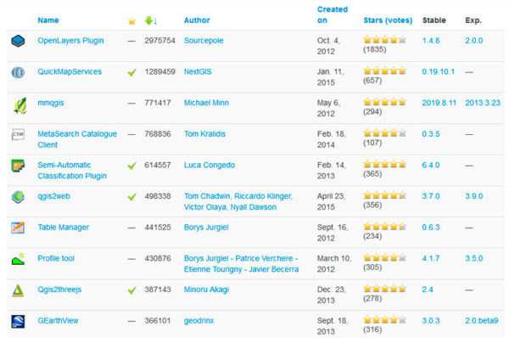Click the Semi-Automatic Classification Plugin icon
This screenshot has height=338, width=509.
tap(18, 166)
